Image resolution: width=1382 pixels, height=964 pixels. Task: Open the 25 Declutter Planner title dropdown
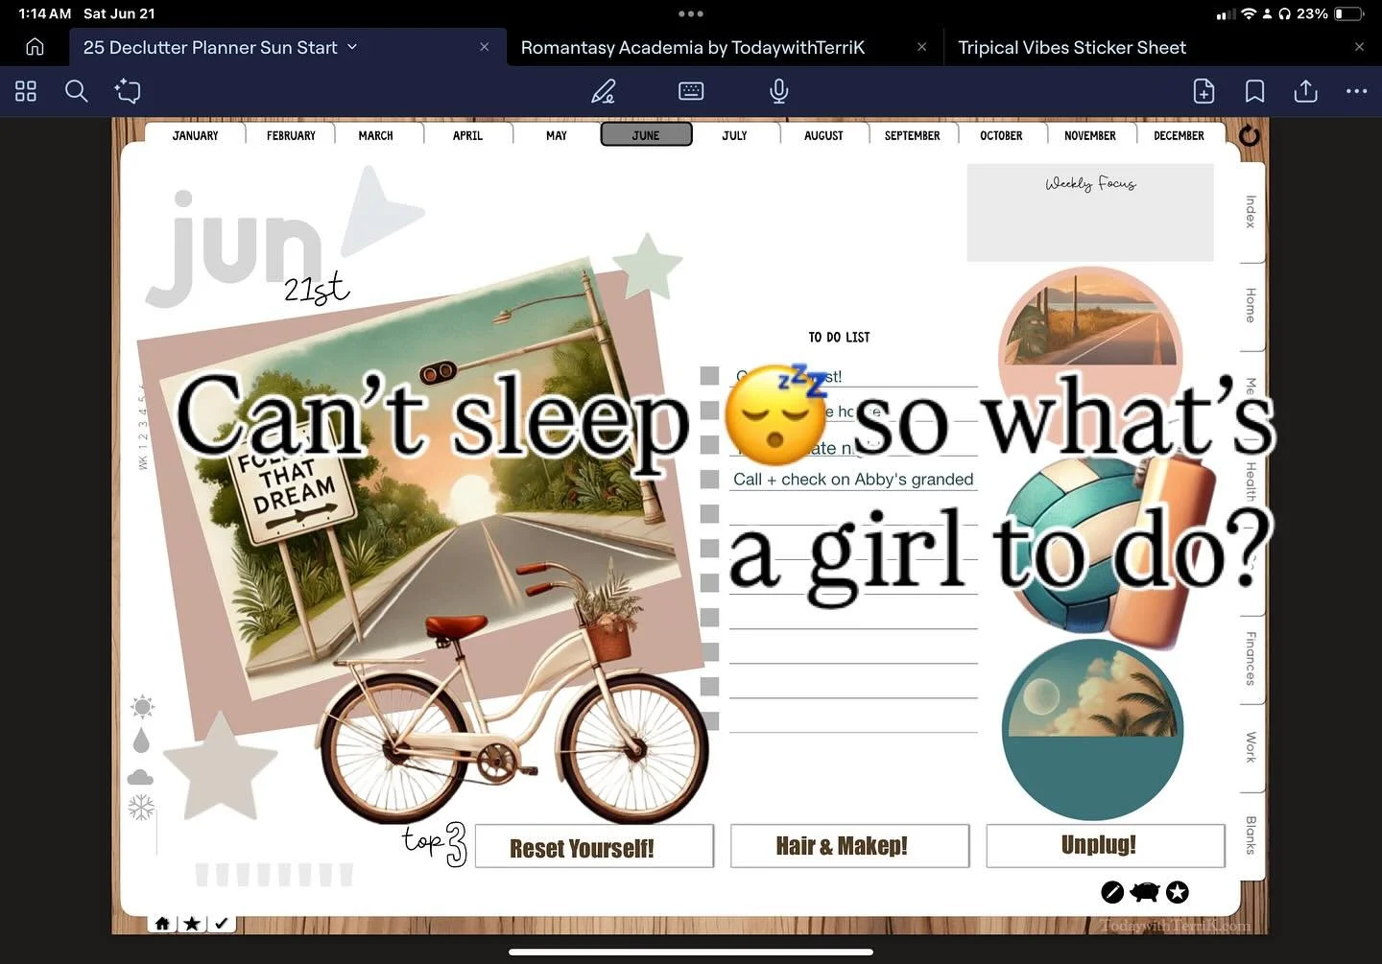(x=352, y=46)
